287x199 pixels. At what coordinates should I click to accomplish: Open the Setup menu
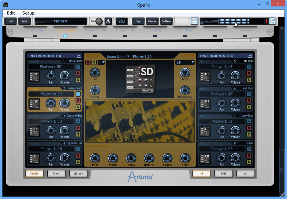click(28, 13)
